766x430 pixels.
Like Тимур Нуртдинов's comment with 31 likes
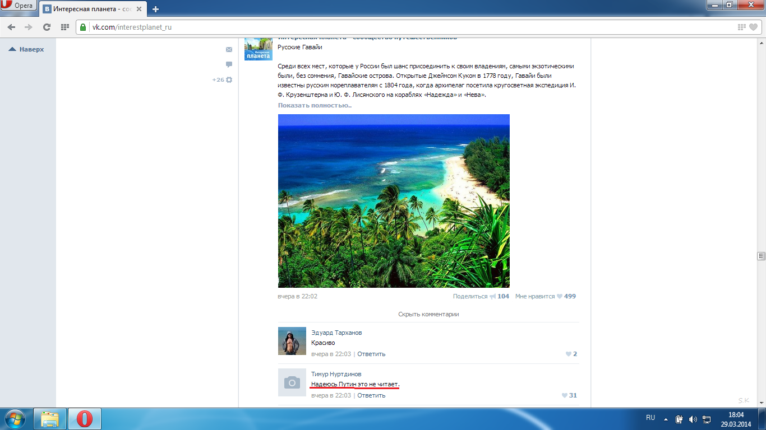pos(565,395)
